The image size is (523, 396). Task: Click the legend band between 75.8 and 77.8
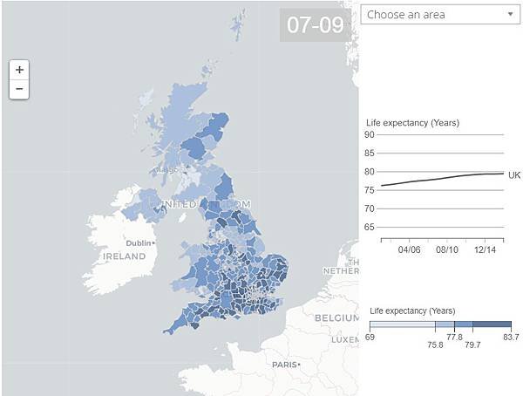tap(445, 324)
